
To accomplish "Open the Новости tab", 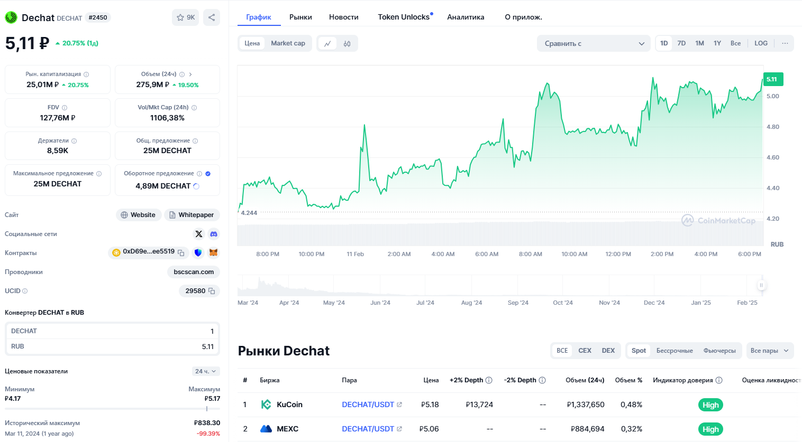I will click(344, 17).
